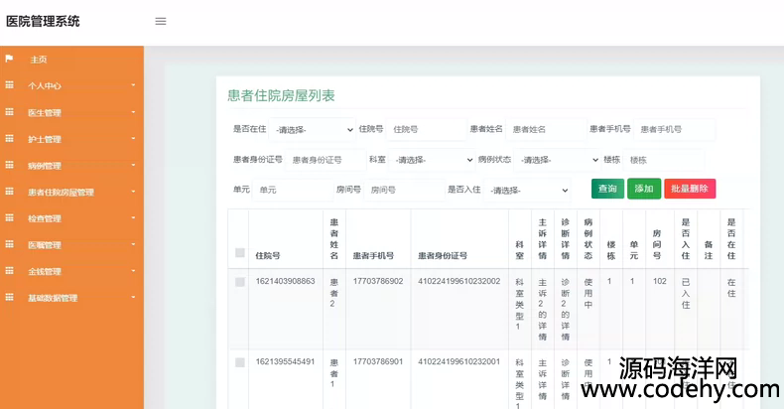Expand the 基础数据管理 sidebar menu

tap(69, 298)
